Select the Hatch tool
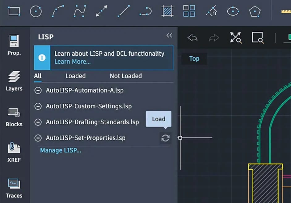 [x=167, y=11]
